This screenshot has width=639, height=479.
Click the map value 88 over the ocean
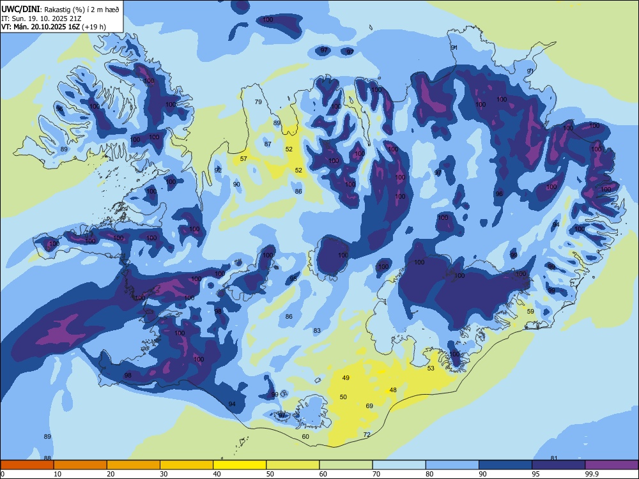tap(47, 458)
